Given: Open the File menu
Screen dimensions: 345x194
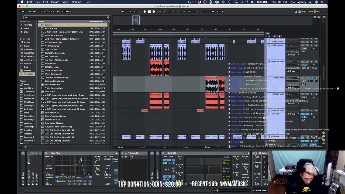Looking at the screenshot, I should click(38, 2).
